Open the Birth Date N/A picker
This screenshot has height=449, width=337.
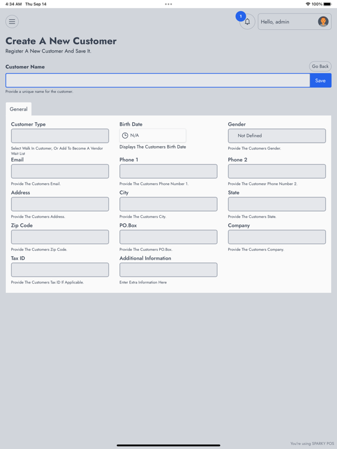153,136
